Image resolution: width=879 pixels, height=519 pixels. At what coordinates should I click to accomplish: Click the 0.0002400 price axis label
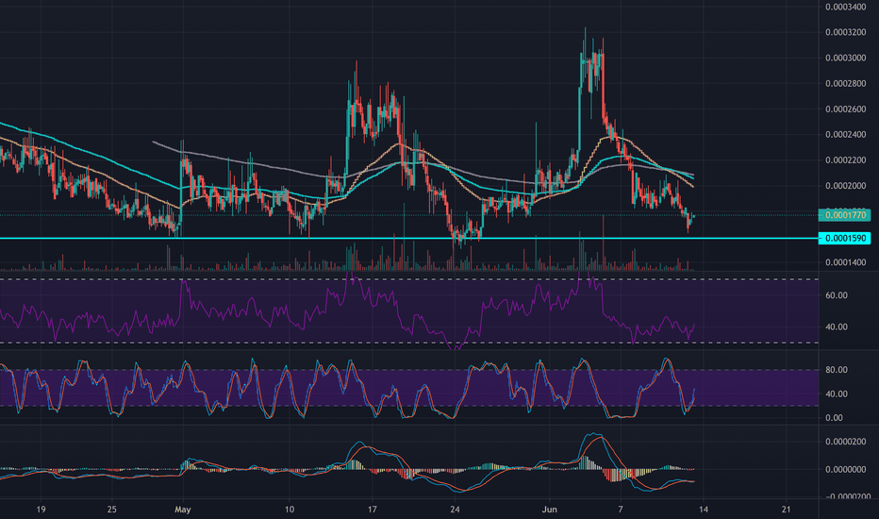(845, 135)
